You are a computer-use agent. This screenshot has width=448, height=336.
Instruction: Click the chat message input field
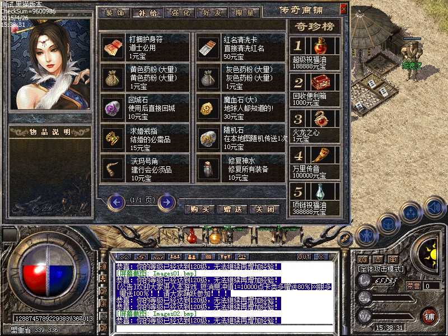pos(225,329)
